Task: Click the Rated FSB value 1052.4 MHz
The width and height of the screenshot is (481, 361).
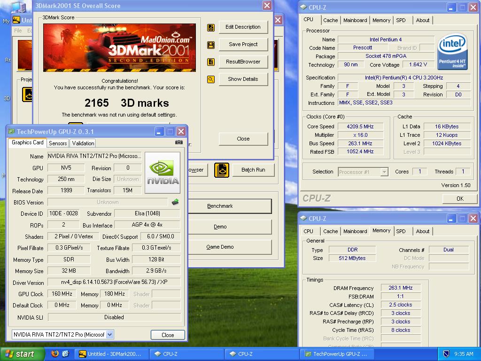Action: coord(360,152)
